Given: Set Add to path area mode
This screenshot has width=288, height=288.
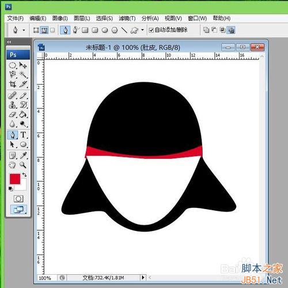Looking at the screenshot, I should (x=206, y=30).
